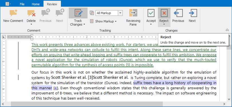Click the change bar beside Scott Shenker line
The height and width of the screenshot is (107, 232).
18,78
